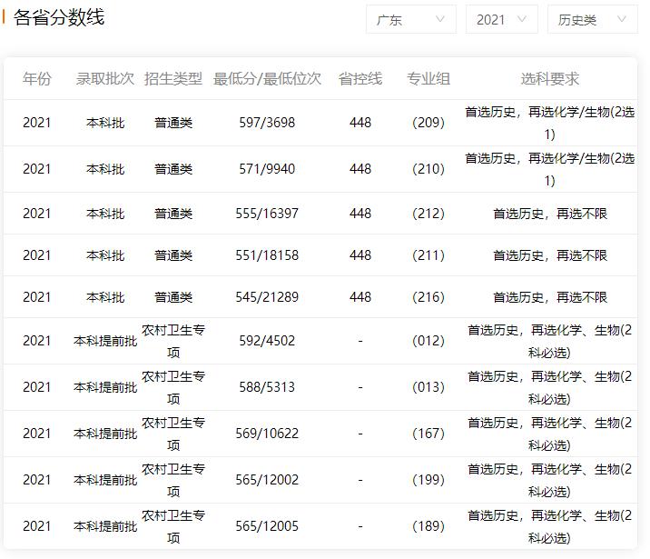Select the 省控线 column header
The image size is (650, 559).
360,79
